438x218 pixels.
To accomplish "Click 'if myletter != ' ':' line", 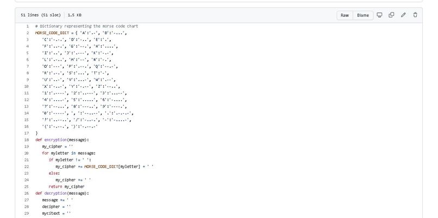I will click(x=70, y=160).
